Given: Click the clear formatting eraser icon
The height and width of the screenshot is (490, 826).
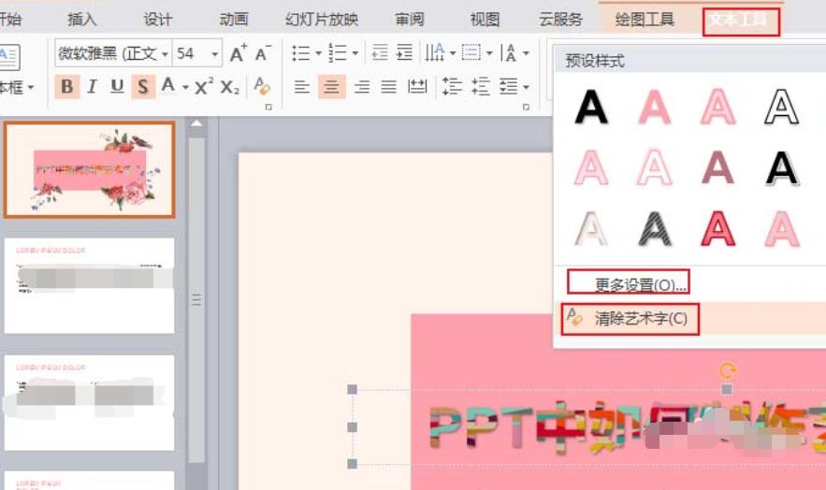Looking at the screenshot, I should [x=262, y=87].
